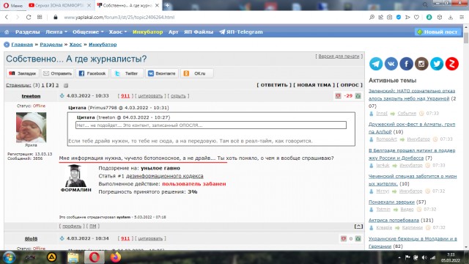Image resolution: width=469 pixels, height=264 pixels.
Task: Share the topic via Twitter button
Action: click(x=127, y=73)
